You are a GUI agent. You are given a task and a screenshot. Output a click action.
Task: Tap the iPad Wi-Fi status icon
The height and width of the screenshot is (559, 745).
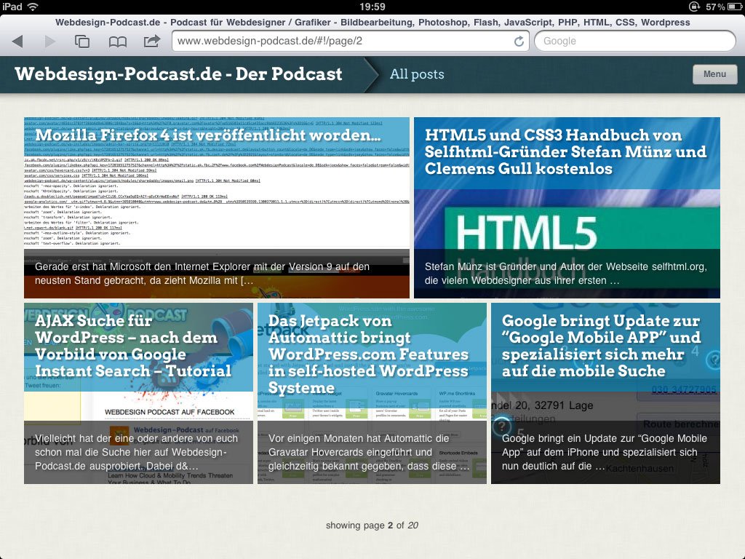(x=33, y=7)
